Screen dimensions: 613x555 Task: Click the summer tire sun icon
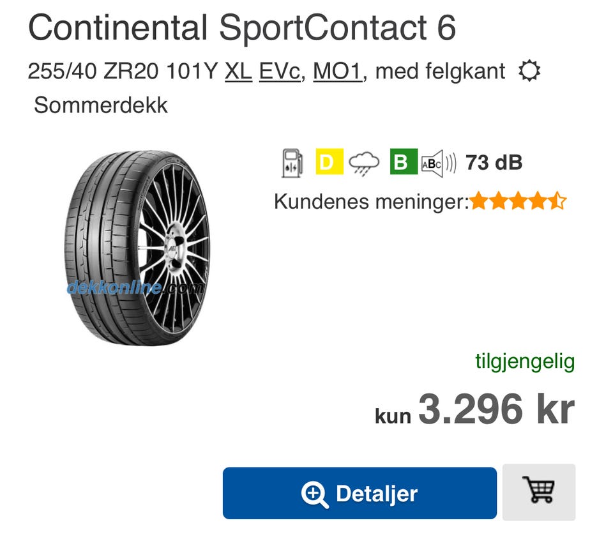pyautogui.click(x=529, y=71)
